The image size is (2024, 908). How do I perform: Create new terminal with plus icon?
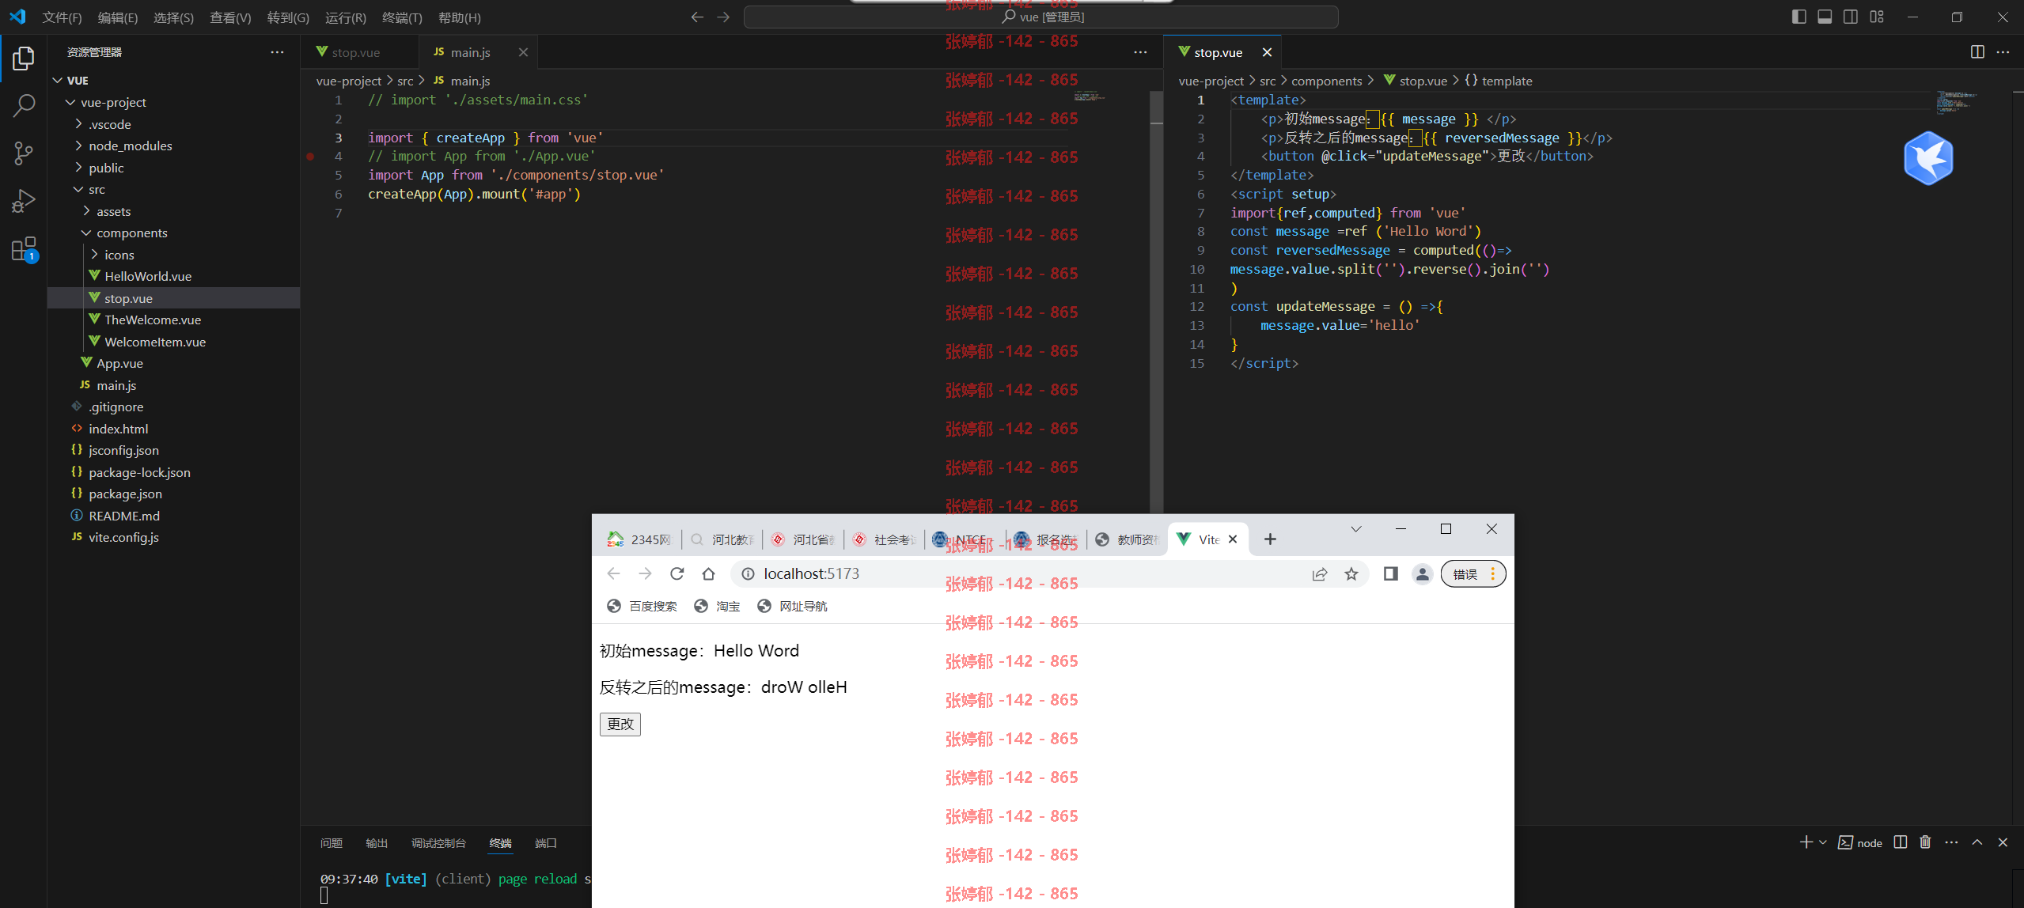[1806, 842]
